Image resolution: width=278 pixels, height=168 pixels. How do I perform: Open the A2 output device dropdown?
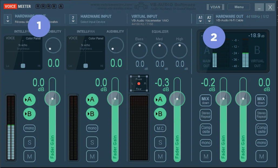(209, 19)
